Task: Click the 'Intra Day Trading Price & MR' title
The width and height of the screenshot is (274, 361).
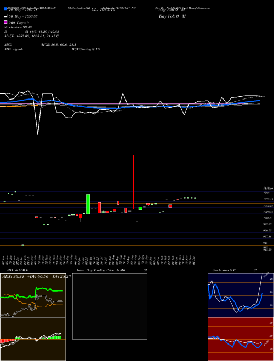Action: click(101, 270)
